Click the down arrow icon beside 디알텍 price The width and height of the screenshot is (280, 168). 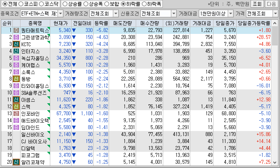point(74,148)
